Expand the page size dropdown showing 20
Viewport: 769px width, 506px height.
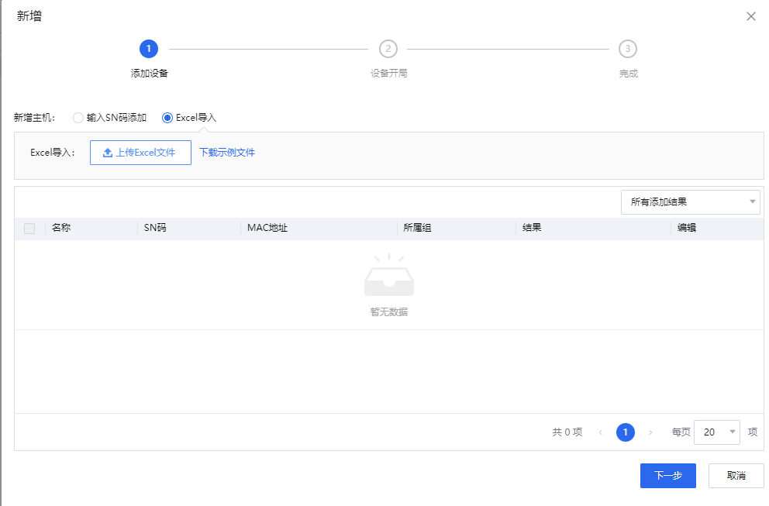tap(716, 432)
